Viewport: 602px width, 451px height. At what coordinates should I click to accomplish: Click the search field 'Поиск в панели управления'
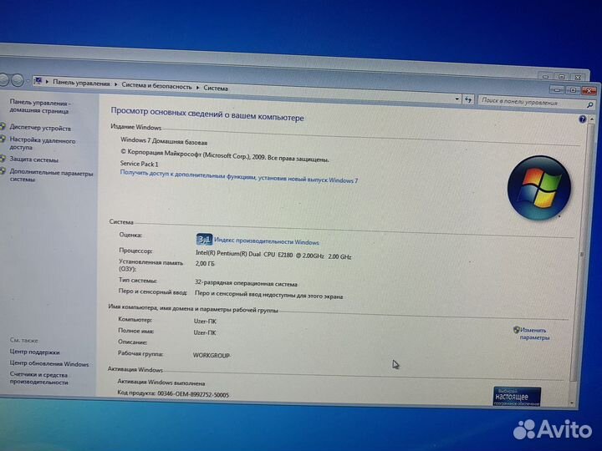pyautogui.click(x=537, y=103)
